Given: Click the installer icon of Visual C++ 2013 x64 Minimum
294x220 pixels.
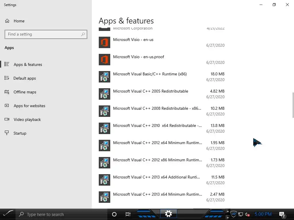Looking at the screenshot, I should 105,197.
